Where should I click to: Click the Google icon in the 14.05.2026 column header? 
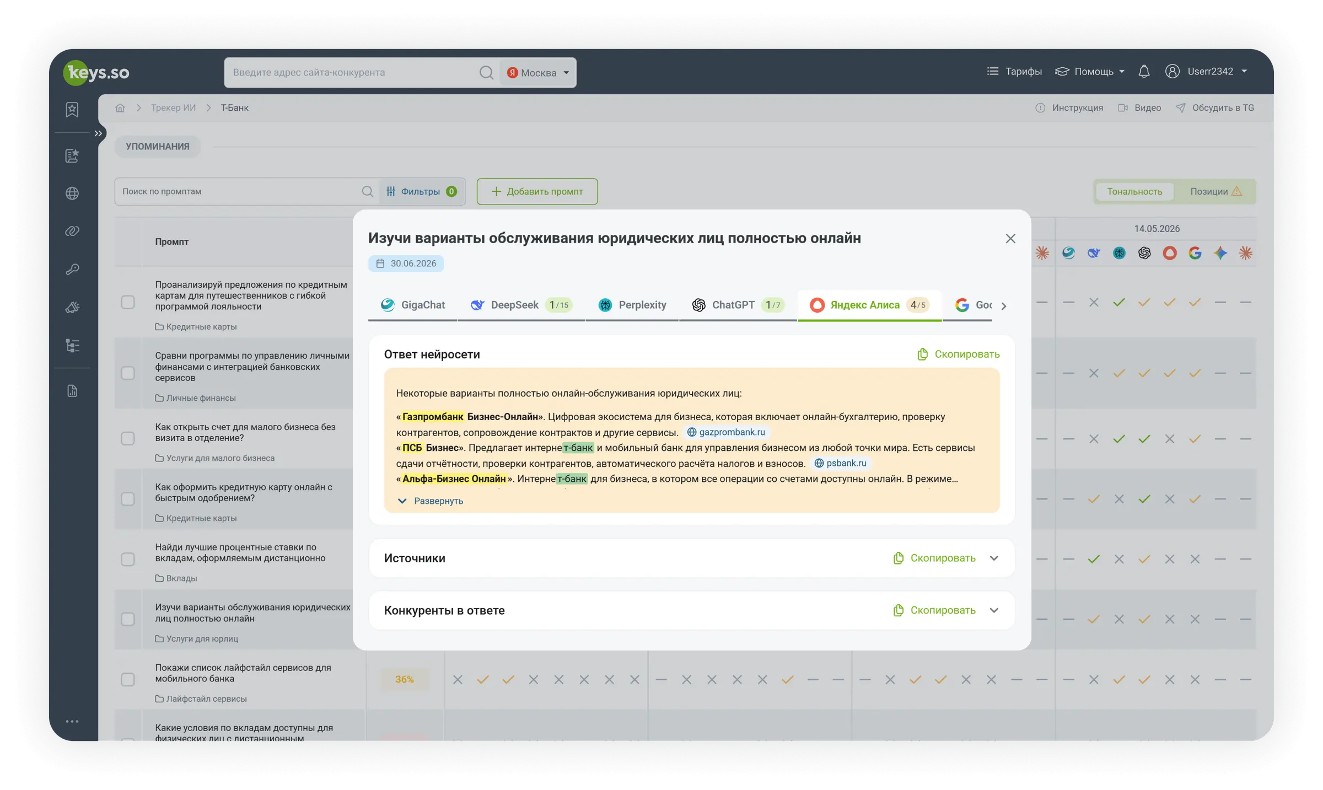click(1195, 253)
